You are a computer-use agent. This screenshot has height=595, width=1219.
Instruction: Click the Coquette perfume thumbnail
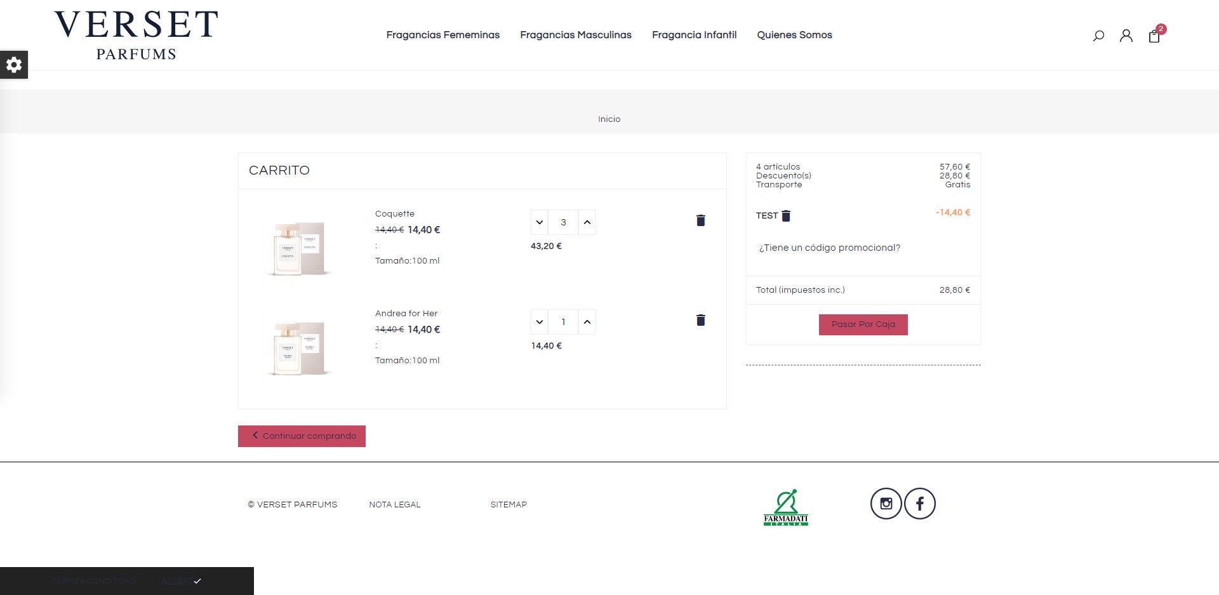pos(298,248)
